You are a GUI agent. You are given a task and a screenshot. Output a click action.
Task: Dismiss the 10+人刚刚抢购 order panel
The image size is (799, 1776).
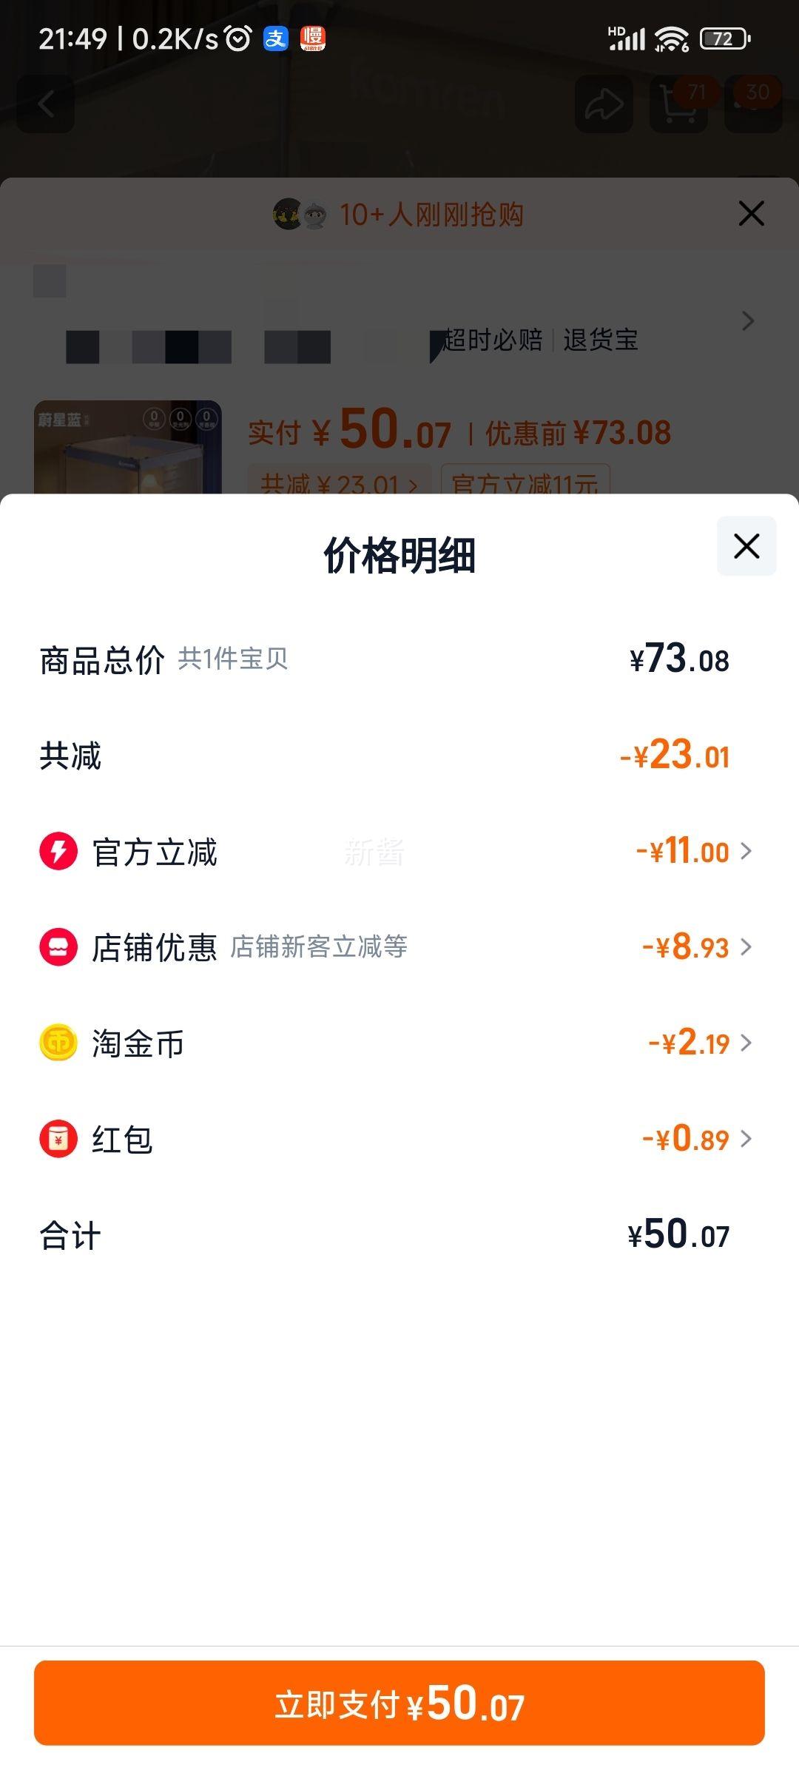point(751,214)
